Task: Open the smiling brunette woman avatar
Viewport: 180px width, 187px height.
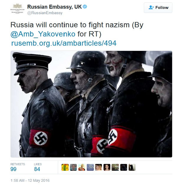Action: 107,167
